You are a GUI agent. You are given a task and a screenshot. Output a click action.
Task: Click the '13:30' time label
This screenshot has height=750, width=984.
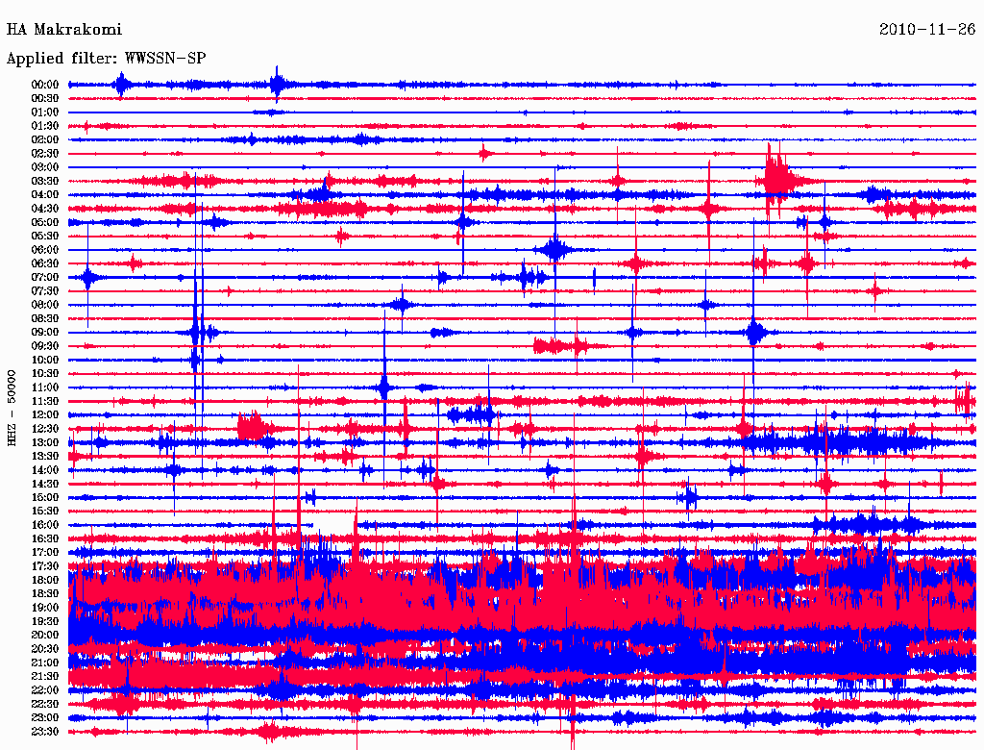tap(45, 456)
